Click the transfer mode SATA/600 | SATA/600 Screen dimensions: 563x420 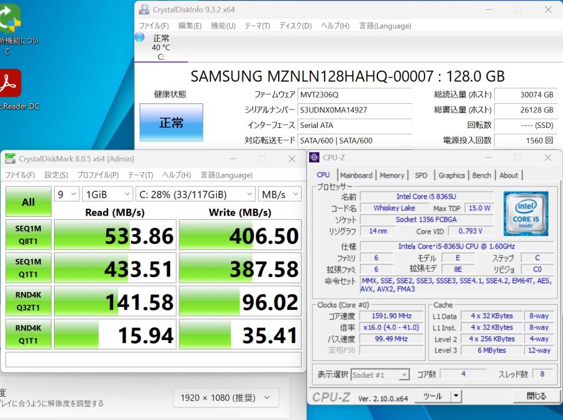tap(354, 141)
